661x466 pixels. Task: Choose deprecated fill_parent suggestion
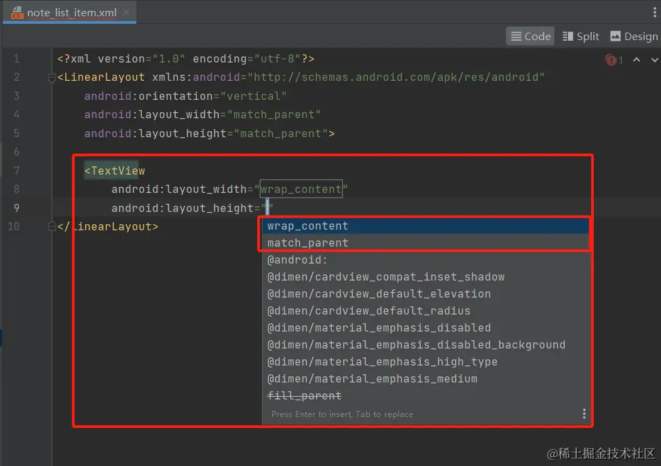point(426,395)
